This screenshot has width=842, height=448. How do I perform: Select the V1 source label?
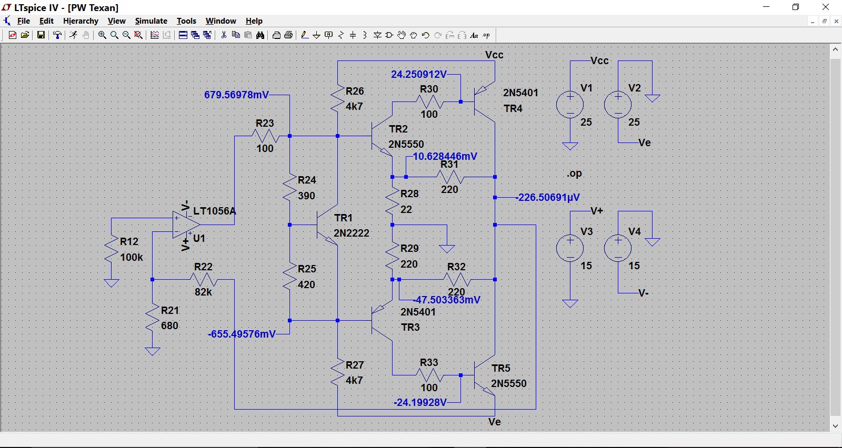pyautogui.click(x=586, y=88)
